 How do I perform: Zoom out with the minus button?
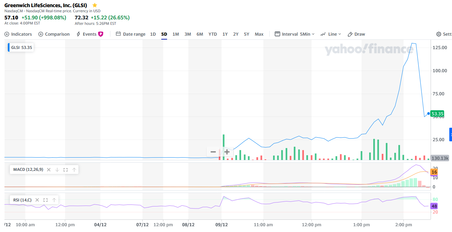pyautogui.click(x=213, y=152)
